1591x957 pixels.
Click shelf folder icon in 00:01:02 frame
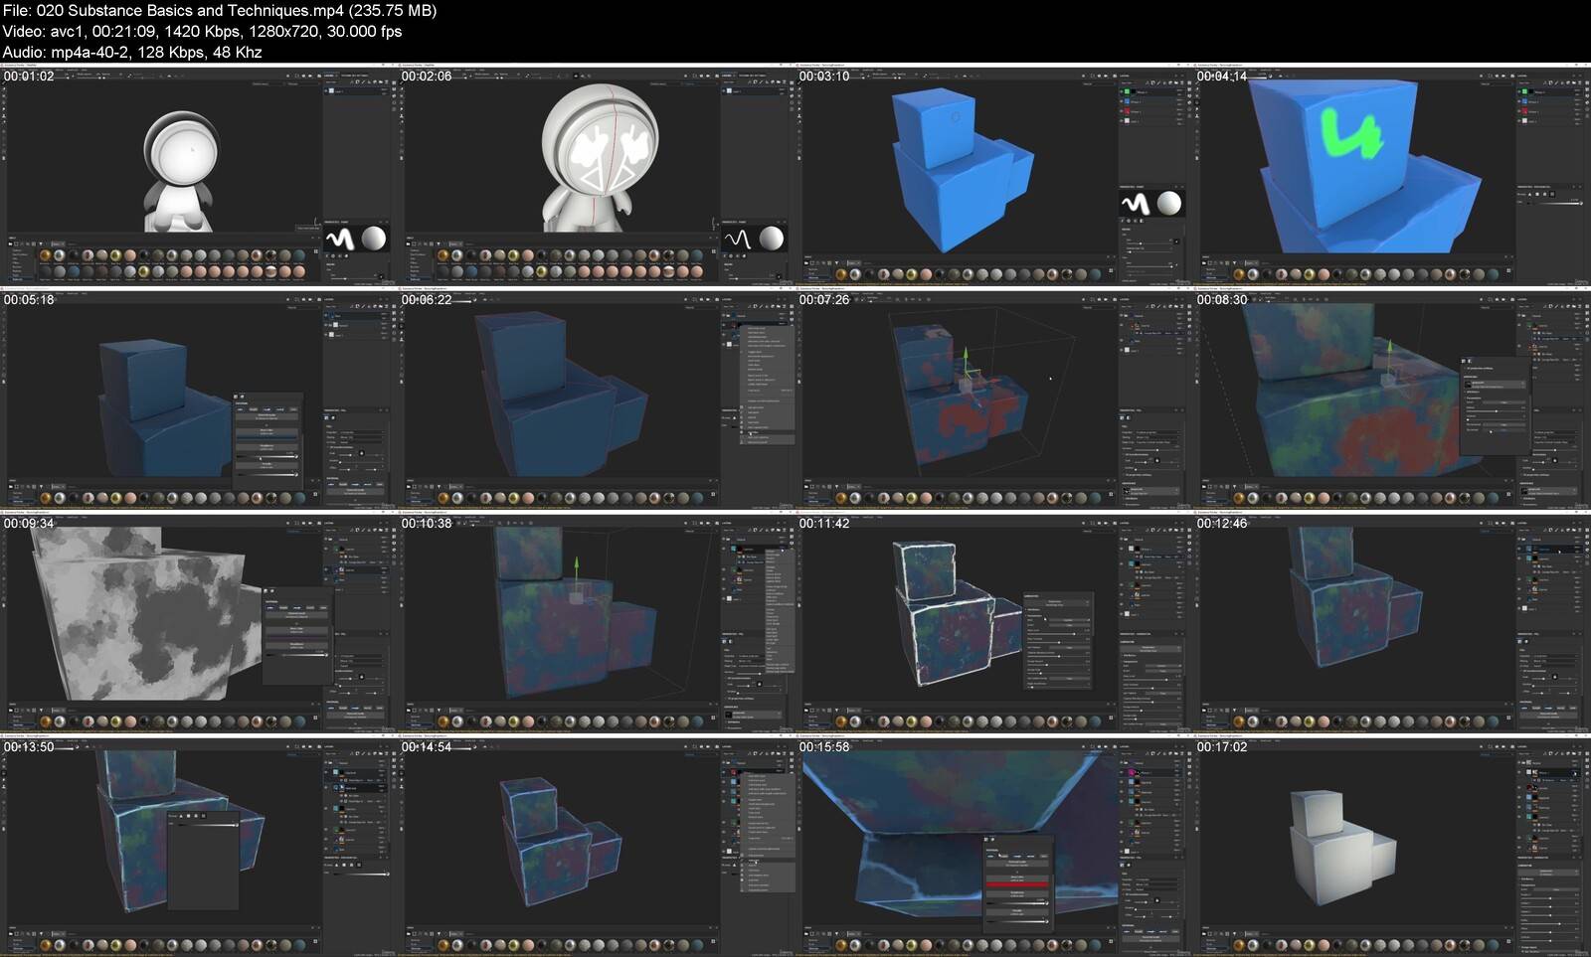(x=12, y=243)
